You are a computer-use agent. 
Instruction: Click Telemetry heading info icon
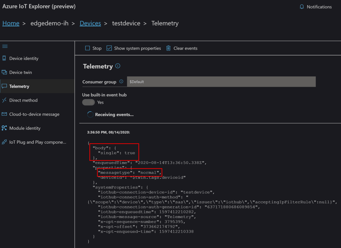click(118, 66)
